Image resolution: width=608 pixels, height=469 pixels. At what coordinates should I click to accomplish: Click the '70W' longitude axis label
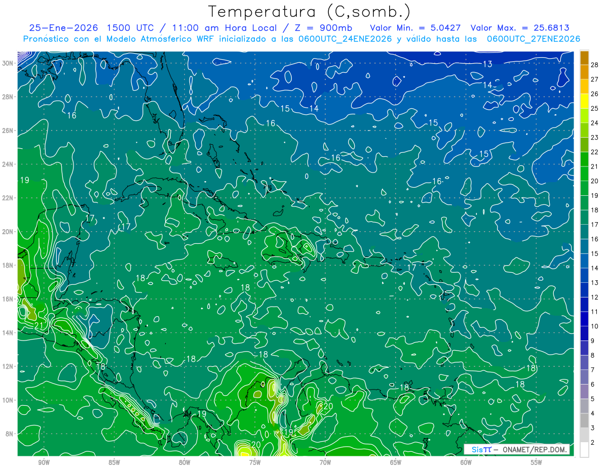pos(325,462)
